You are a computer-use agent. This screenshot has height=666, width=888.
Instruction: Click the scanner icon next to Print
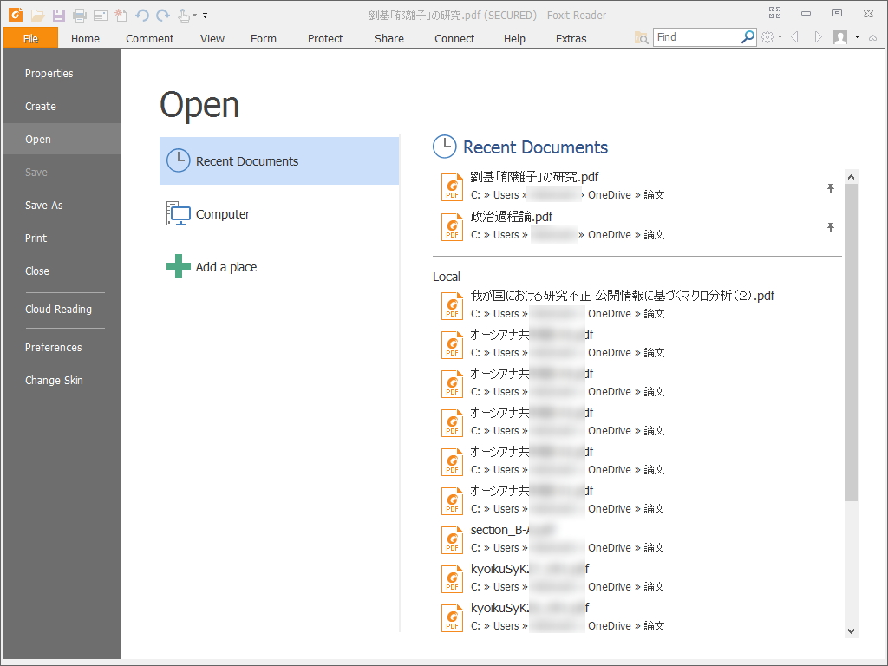pyautogui.click(x=101, y=16)
